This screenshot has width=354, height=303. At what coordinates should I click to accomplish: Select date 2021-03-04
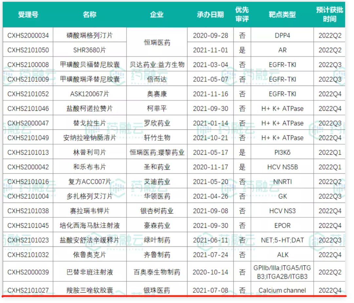[x=210, y=65]
